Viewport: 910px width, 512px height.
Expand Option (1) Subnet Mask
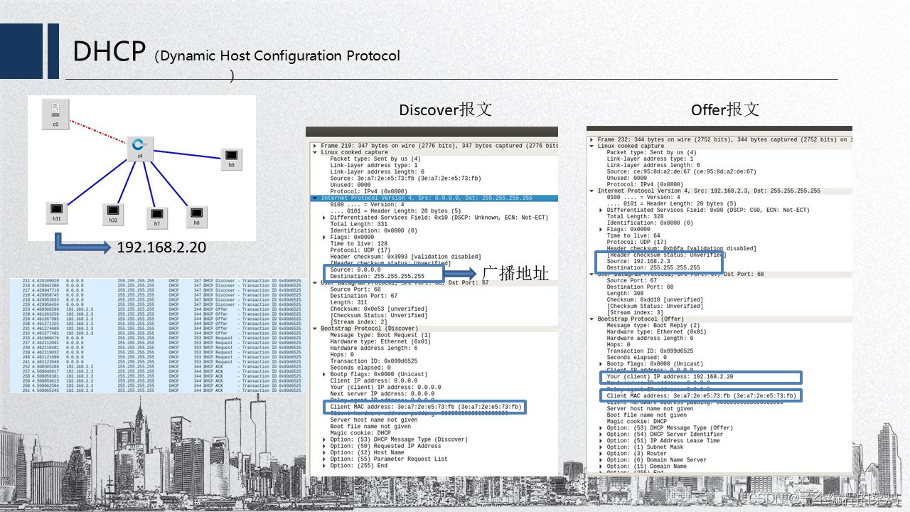click(601, 447)
